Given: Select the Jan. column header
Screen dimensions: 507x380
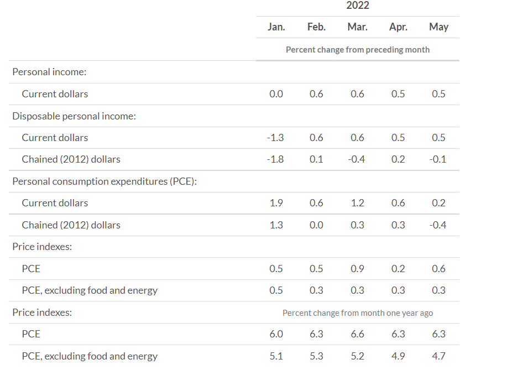Looking at the screenshot, I should 276,27.
